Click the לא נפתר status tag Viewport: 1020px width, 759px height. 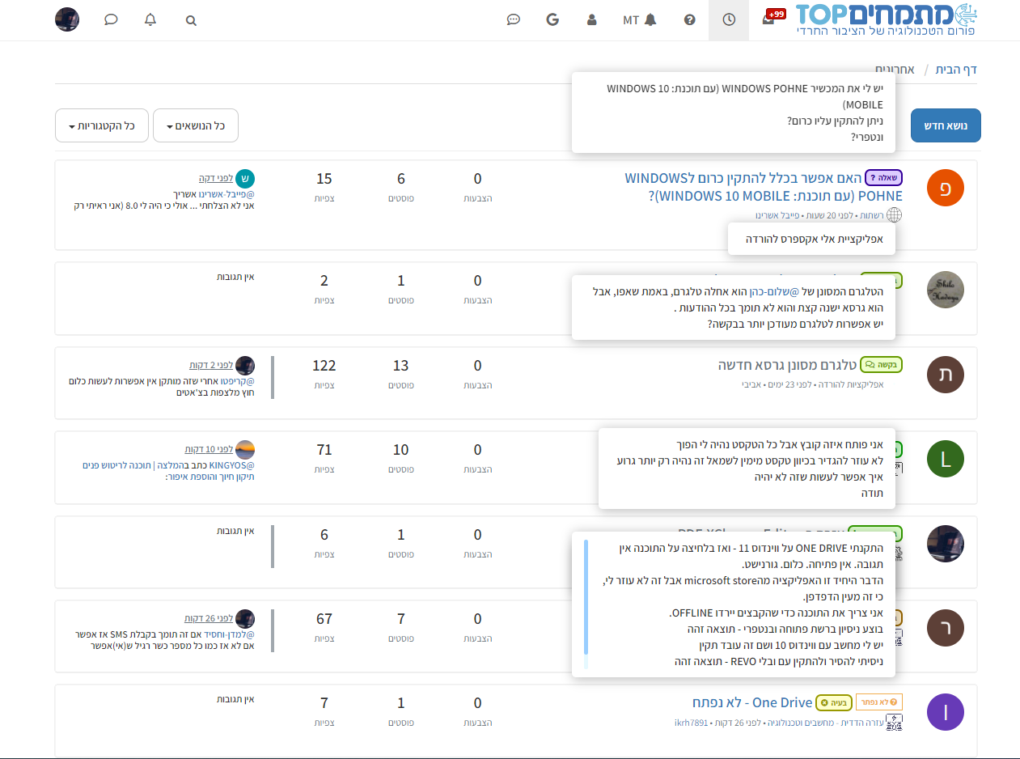point(879,702)
